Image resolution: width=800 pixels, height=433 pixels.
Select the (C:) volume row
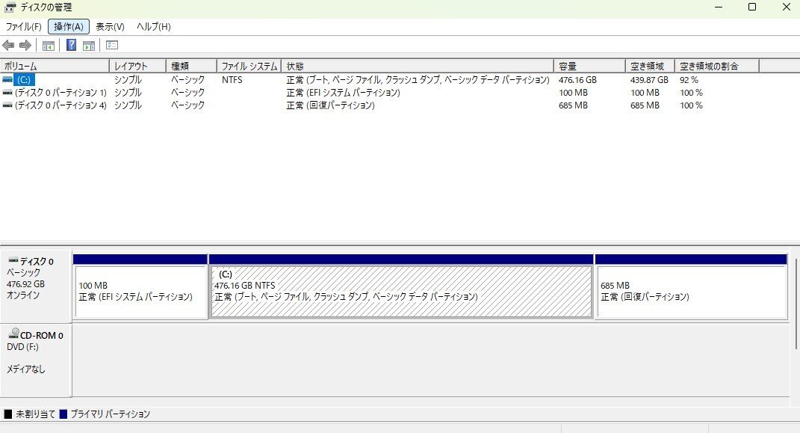click(380, 80)
